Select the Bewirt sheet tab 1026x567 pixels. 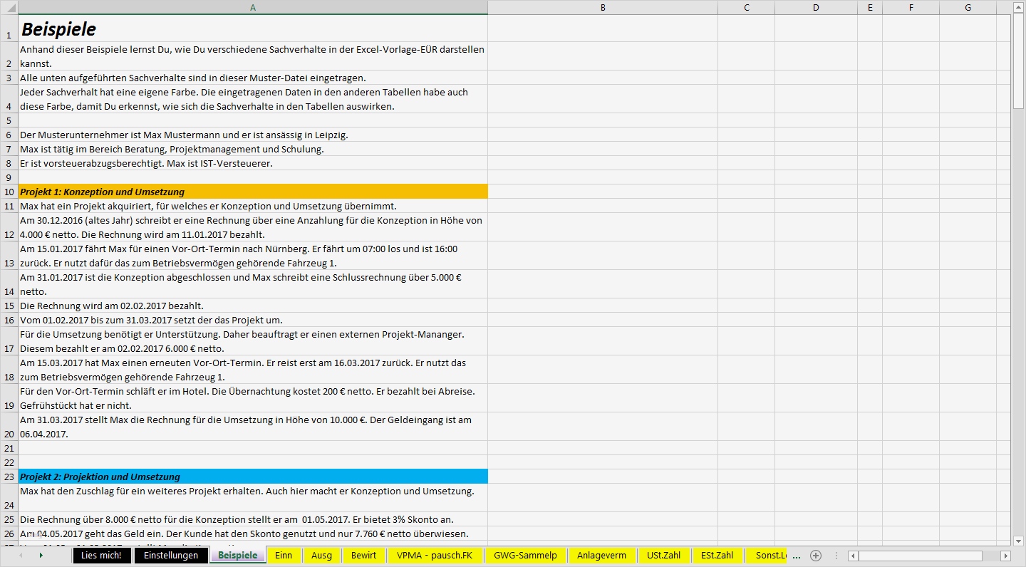click(364, 555)
